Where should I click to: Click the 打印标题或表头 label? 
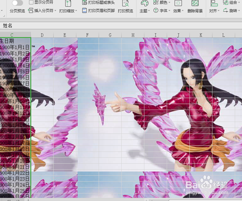point(101,2)
